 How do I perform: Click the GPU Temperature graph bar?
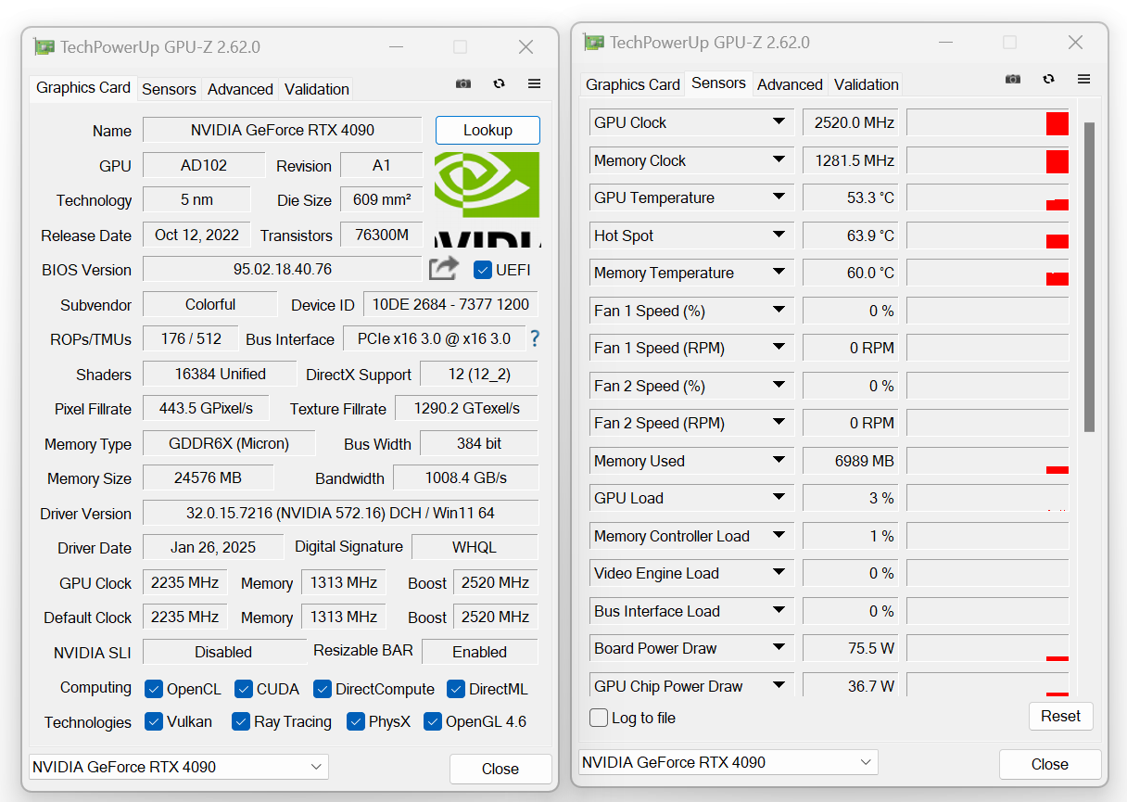987,197
